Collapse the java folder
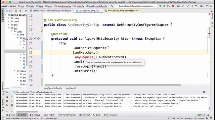The width and height of the screenshot is (215, 120). (15, 35)
